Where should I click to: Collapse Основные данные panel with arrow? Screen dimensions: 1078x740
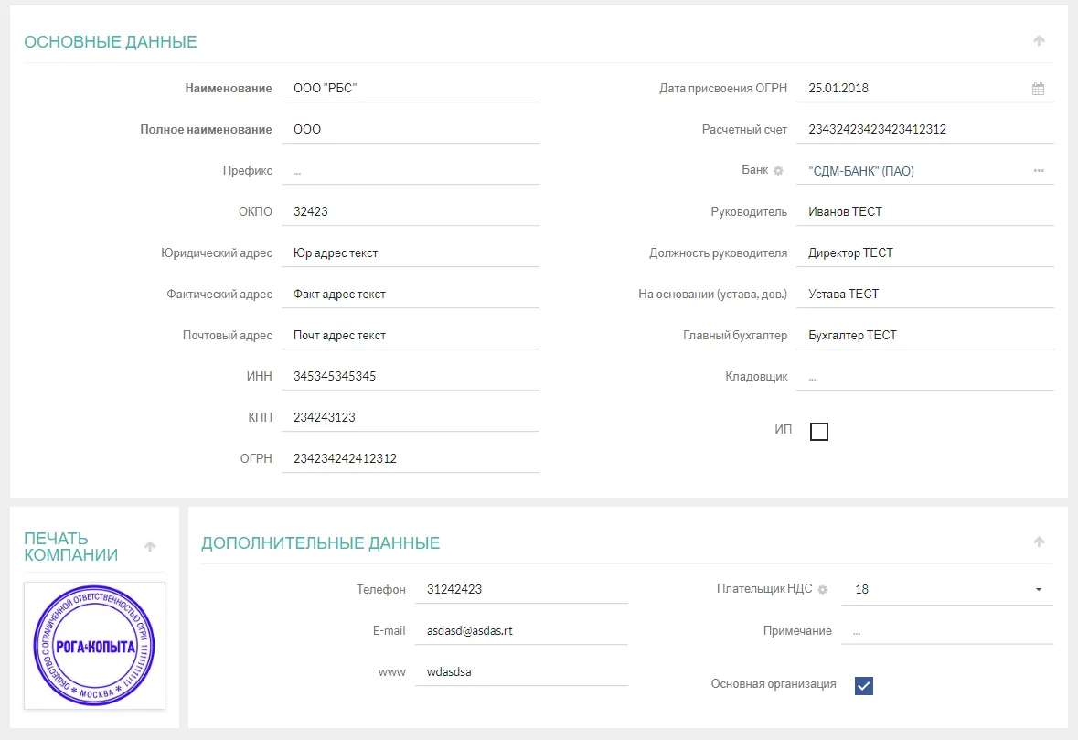click(x=1039, y=41)
